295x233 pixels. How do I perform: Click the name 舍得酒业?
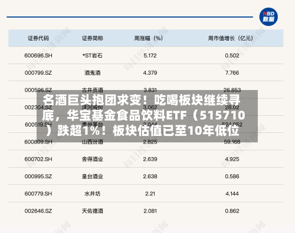coord(93,159)
